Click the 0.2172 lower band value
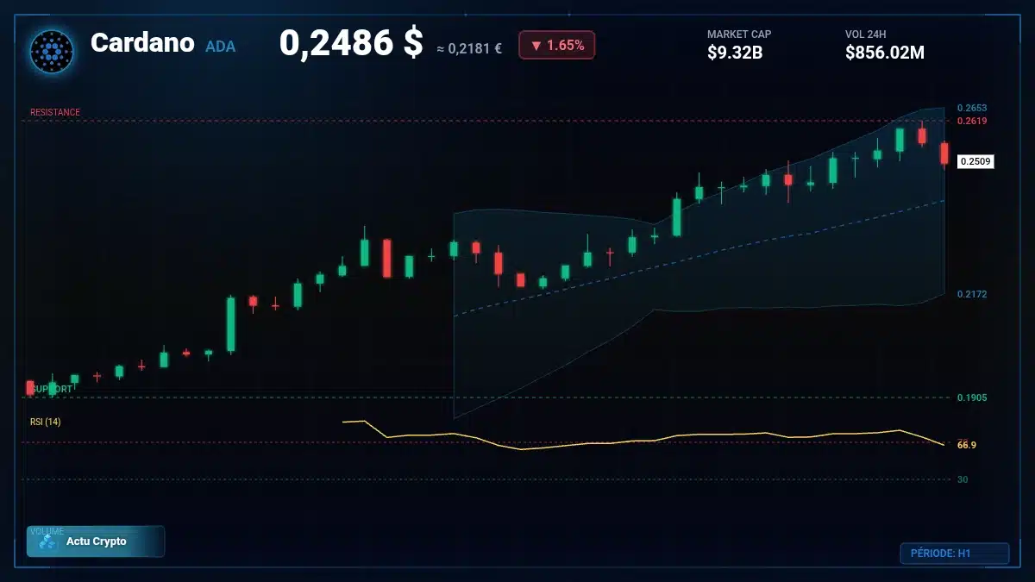Screen dimensions: 1035x582 [x=972, y=294]
